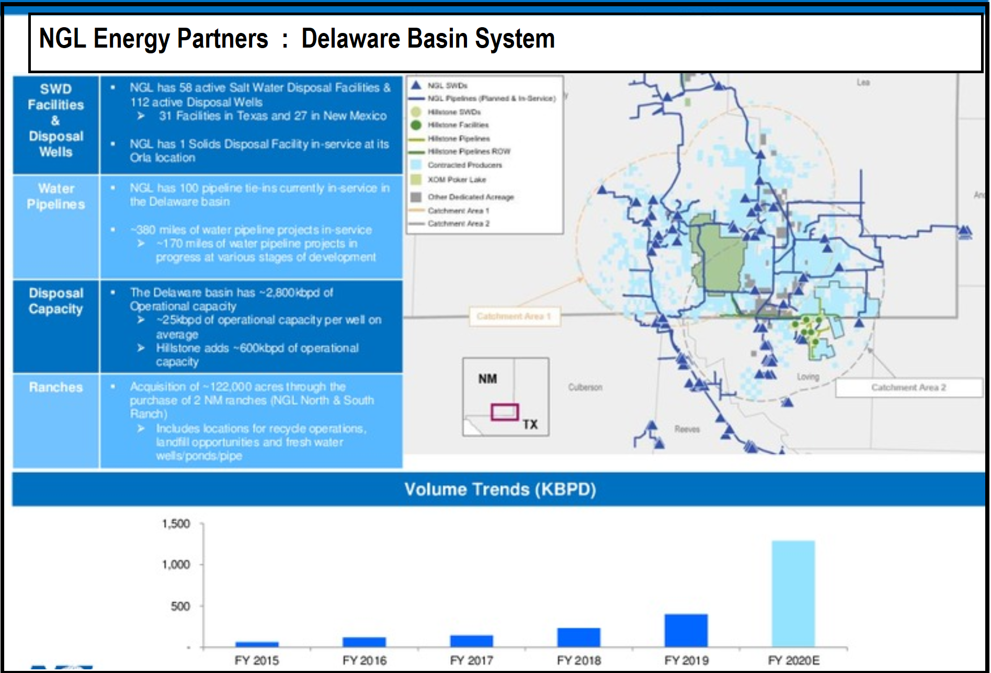Select the 'Disposal Capacity' heading cell

pyautogui.click(x=56, y=326)
